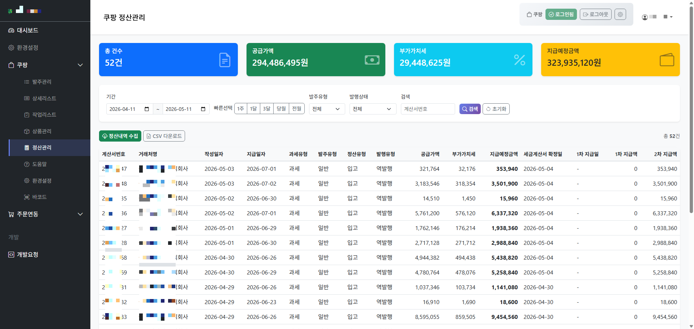Click the 로그아웃 button
Viewport: 694px width, 329px height.
(x=596, y=14)
